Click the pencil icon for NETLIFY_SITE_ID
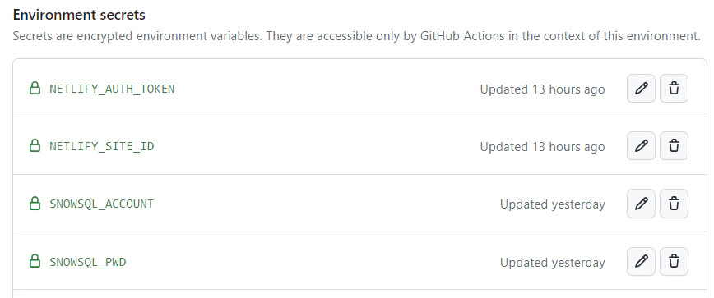The image size is (714, 298). click(641, 146)
